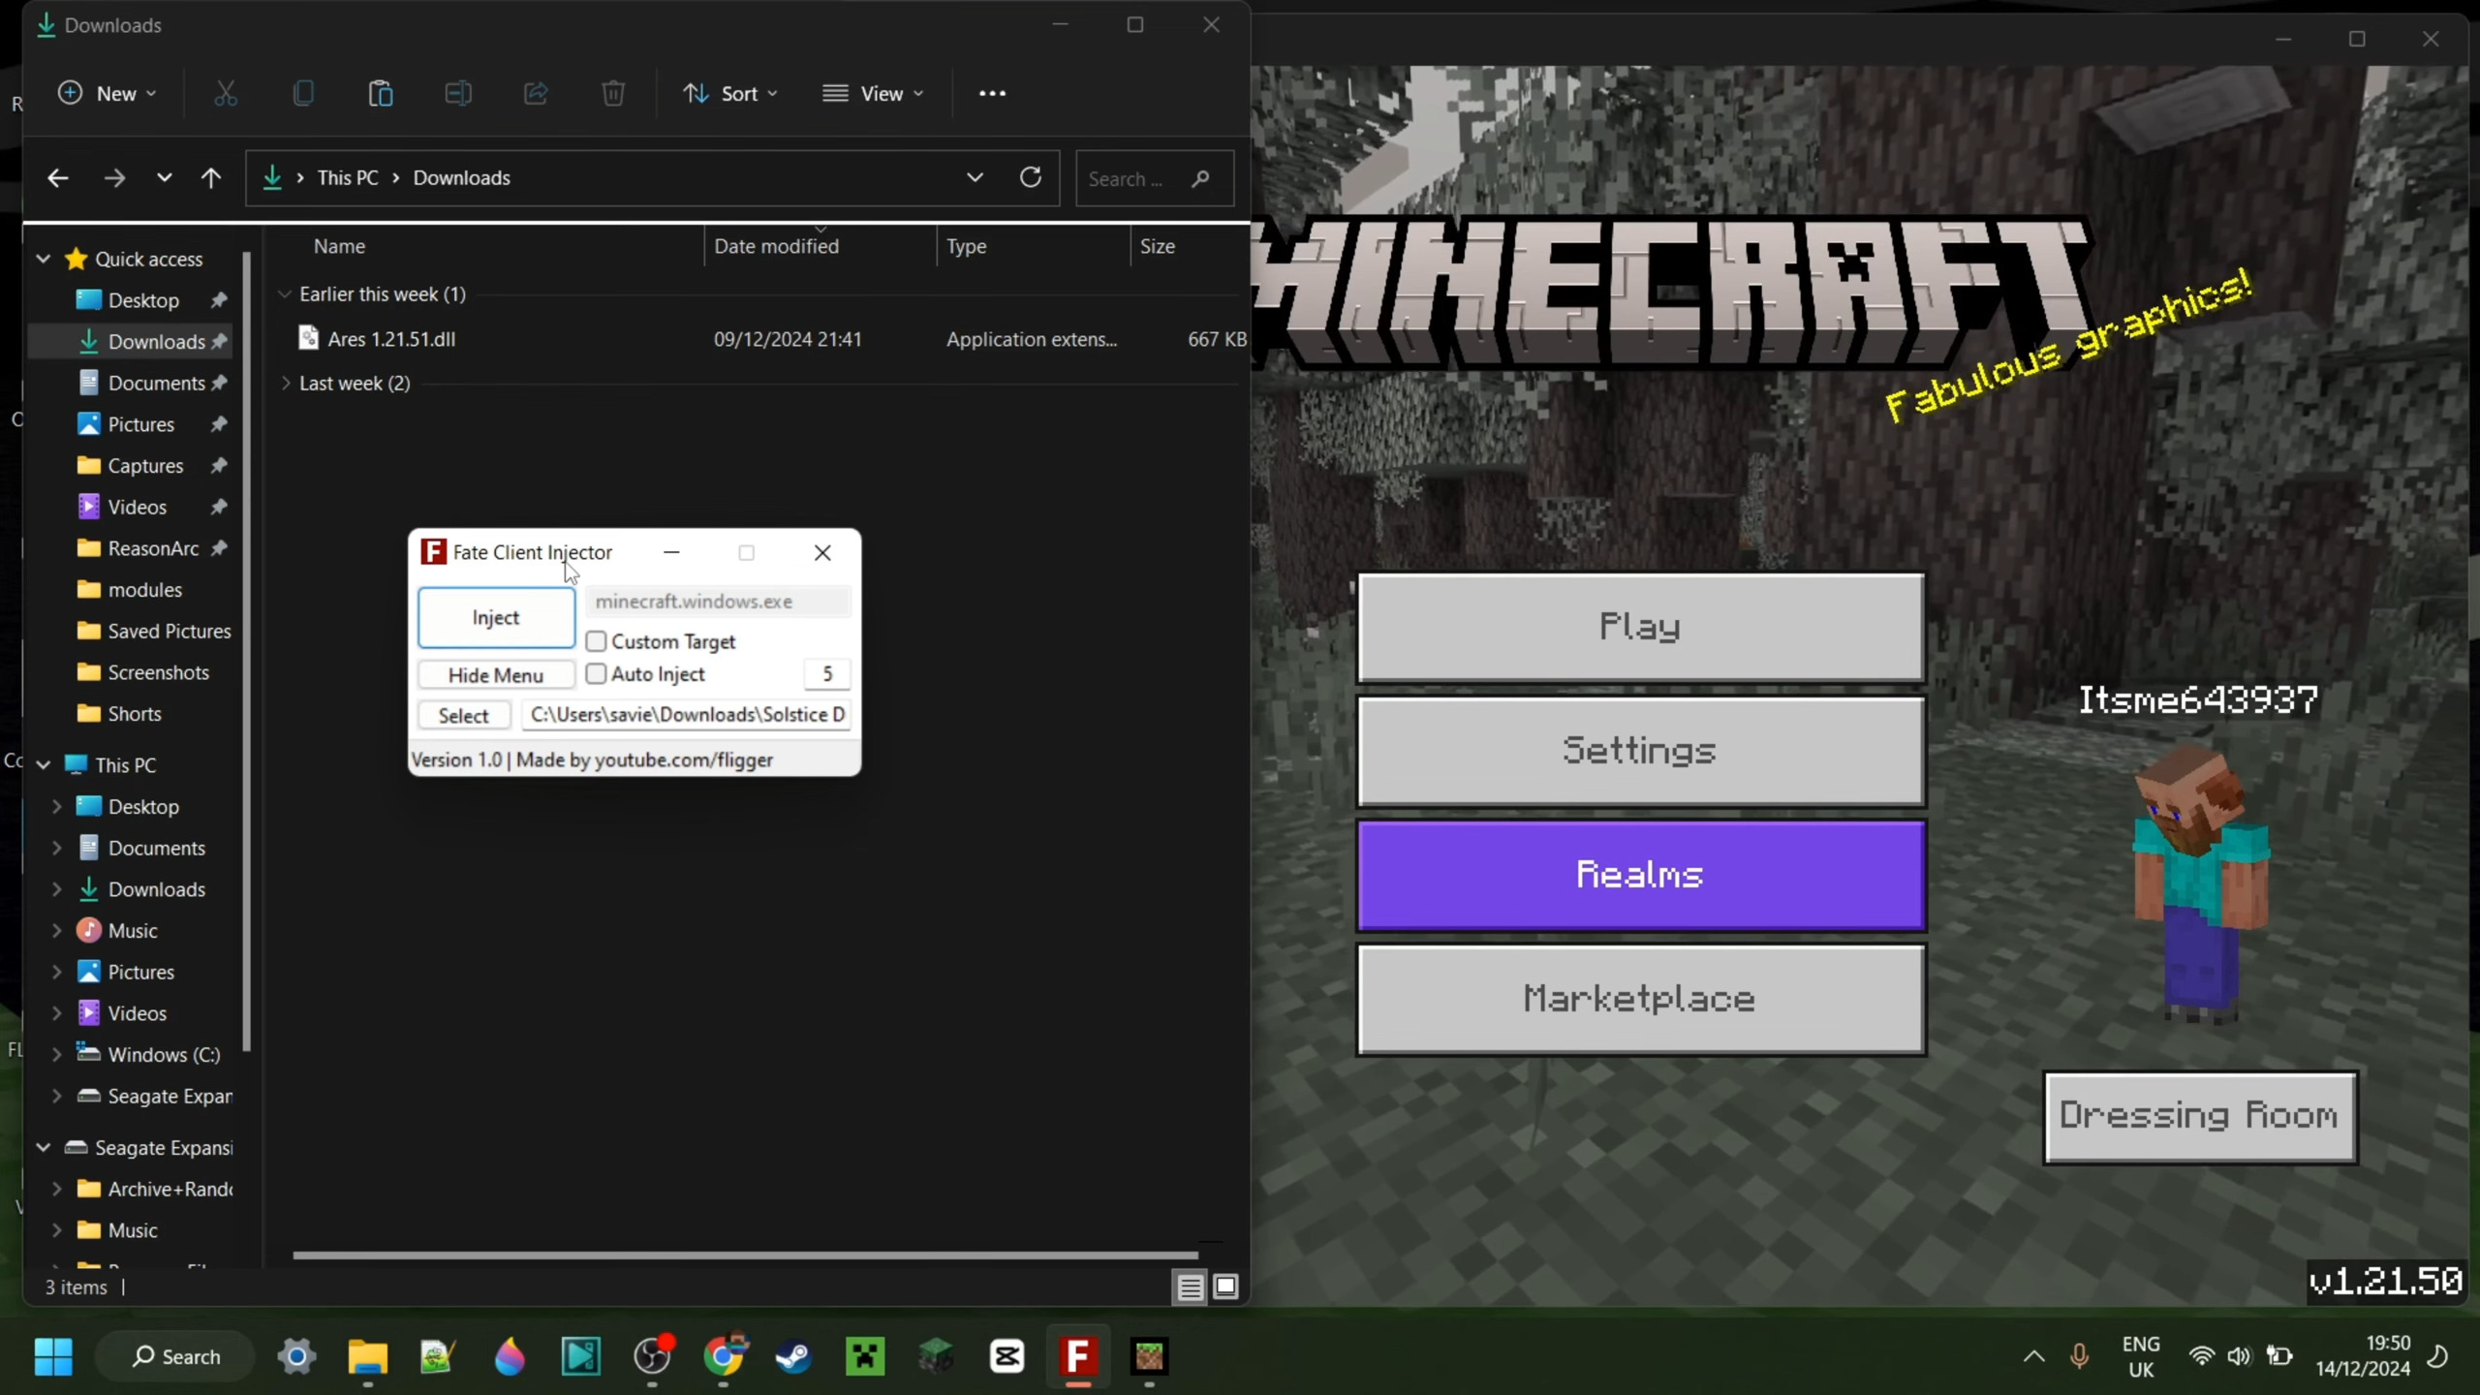
Task: Open the View dropdown
Action: coord(873,93)
